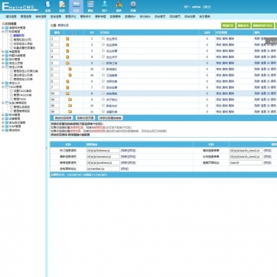277x277 pixels.
Task: Click the /search address input field
Action: [x=246, y=163]
